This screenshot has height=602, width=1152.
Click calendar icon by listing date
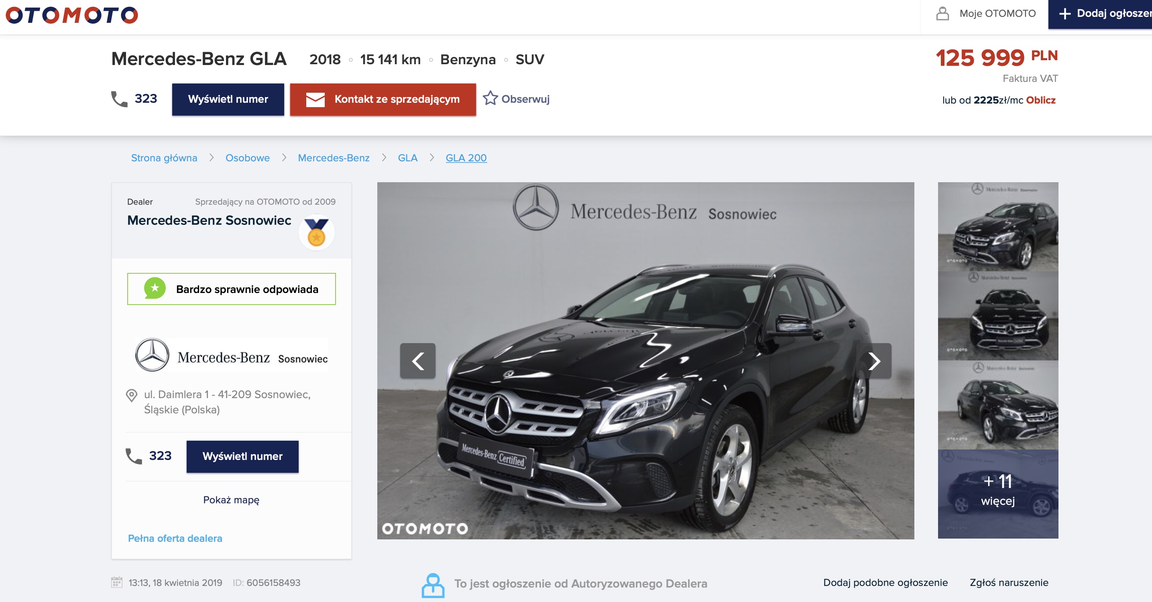click(x=117, y=582)
